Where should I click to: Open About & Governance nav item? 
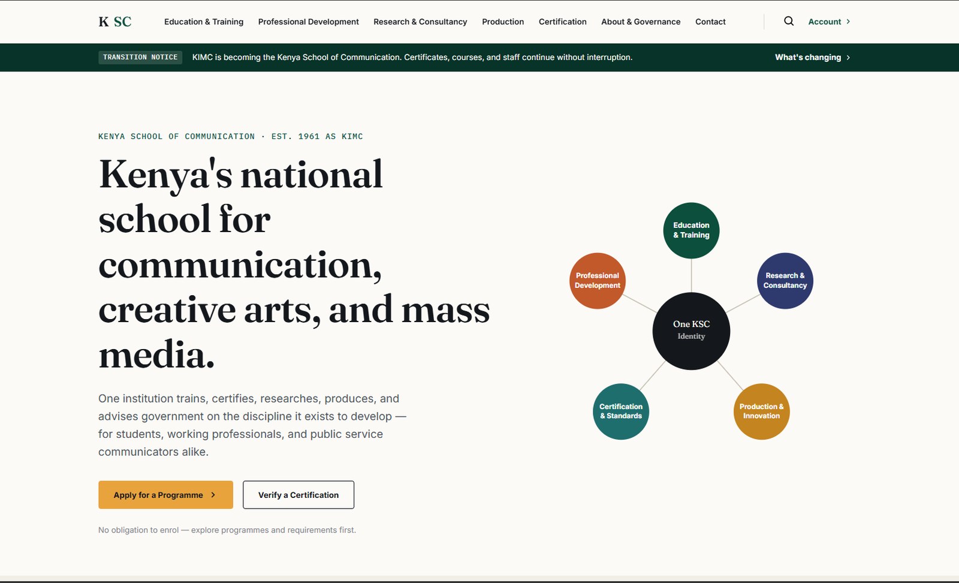click(x=641, y=22)
